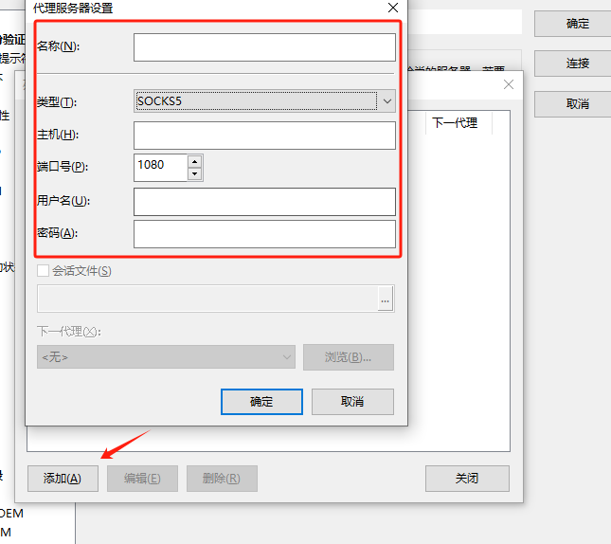The width and height of the screenshot is (611, 544).
Task: Open the proxy Type dropdown showing SOCKS5
Action: coord(264,100)
